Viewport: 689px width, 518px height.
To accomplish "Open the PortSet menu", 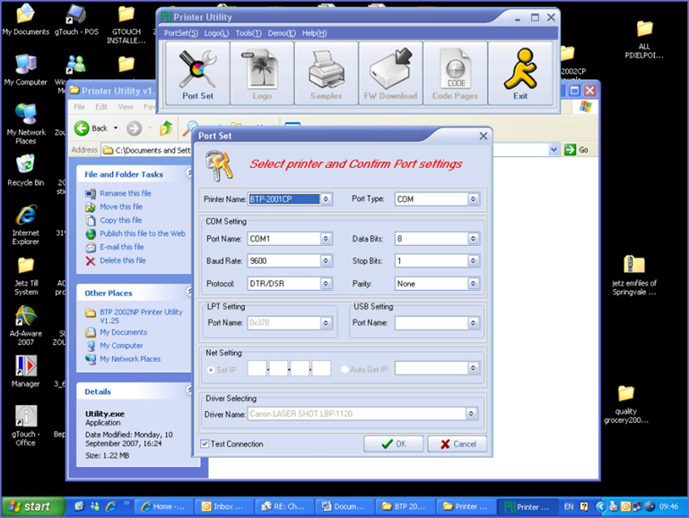I will [180, 33].
